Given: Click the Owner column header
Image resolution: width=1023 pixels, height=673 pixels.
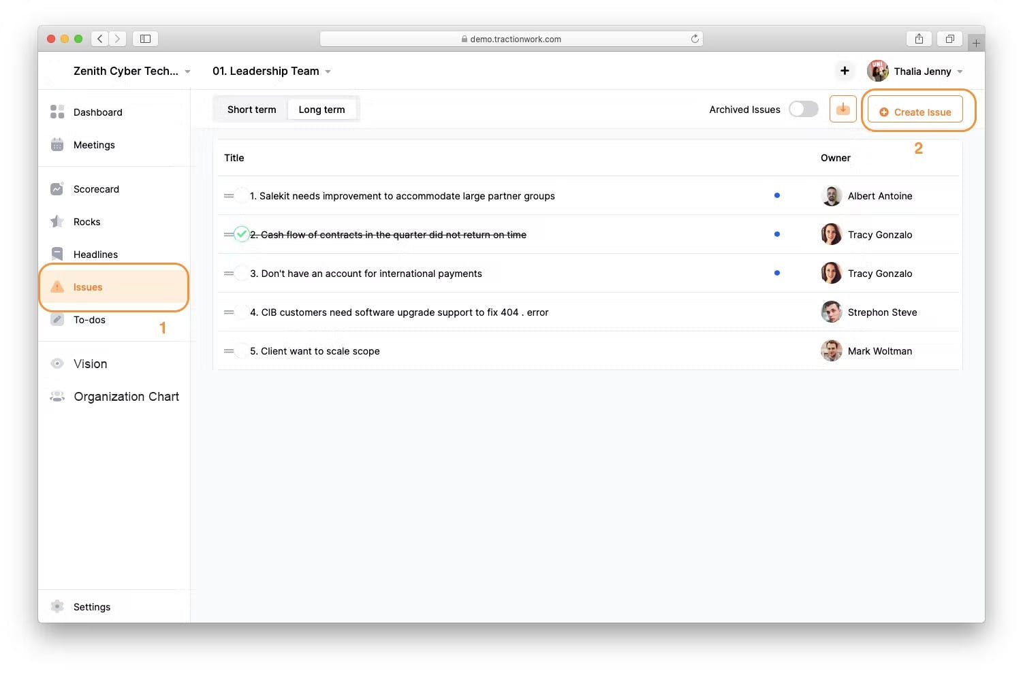Looking at the screenshot, I should [836, 158].
